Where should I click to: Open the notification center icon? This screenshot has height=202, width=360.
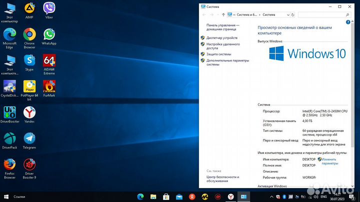[351, 196]
